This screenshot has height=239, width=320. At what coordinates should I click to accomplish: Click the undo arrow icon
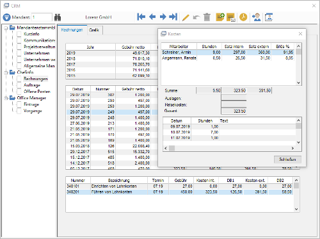(x=196, y=17)
